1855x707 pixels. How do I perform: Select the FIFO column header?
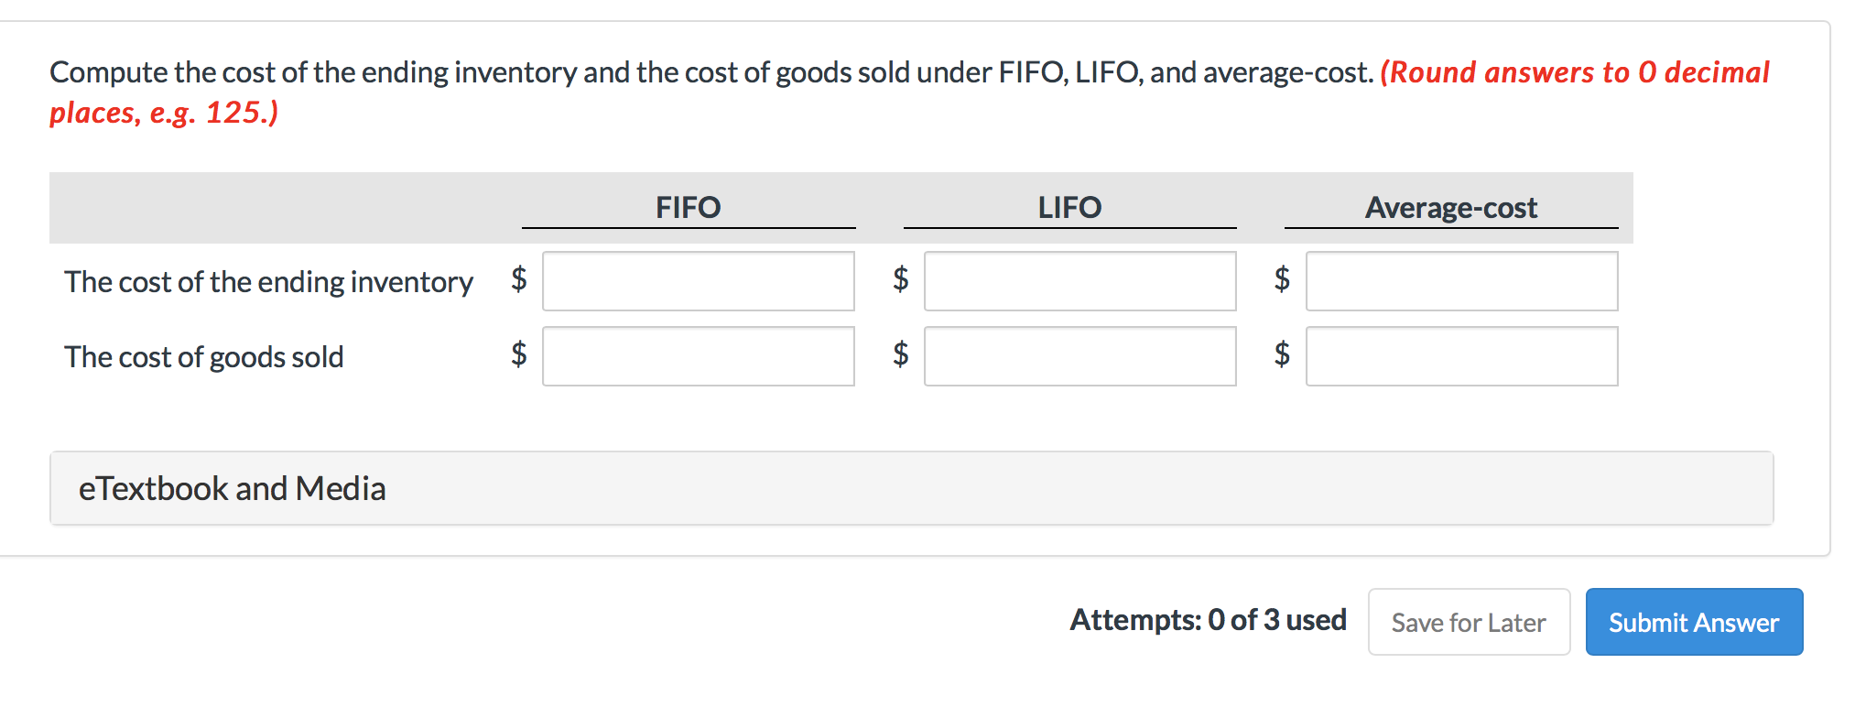click(x=688, y=207)
